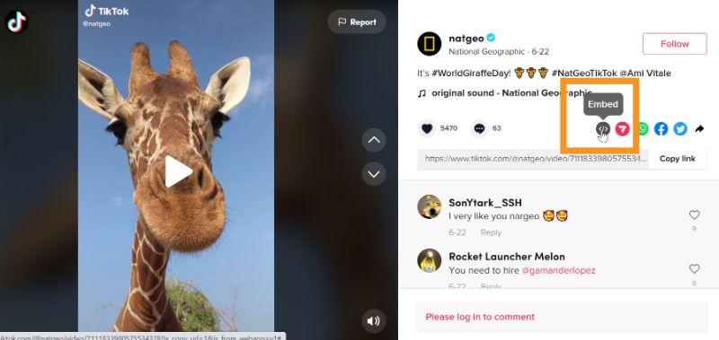The height and width of the screenshot is (340, 719).
Task: Share the video via Twitter icon
Action: [x=680, y=129]
